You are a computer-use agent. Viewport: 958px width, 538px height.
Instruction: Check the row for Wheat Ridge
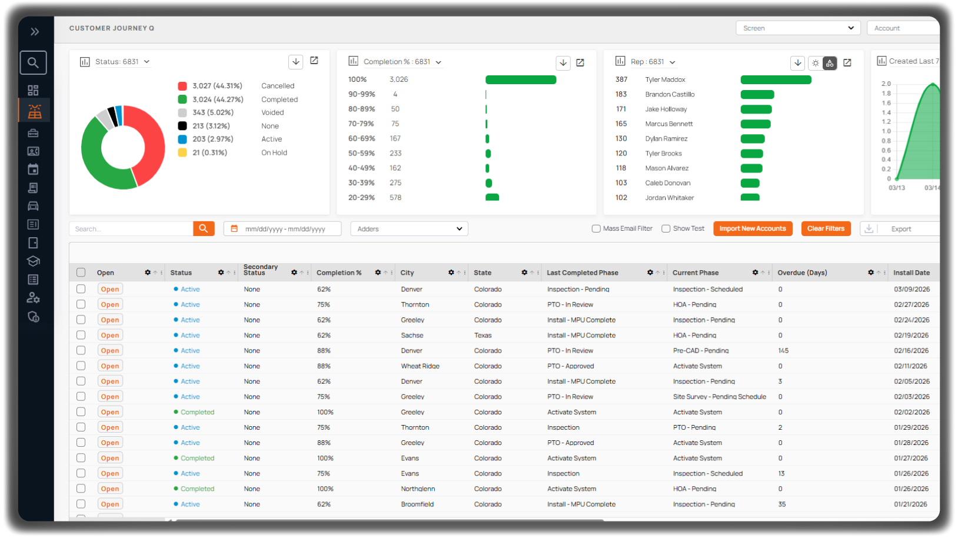point(81,366)
